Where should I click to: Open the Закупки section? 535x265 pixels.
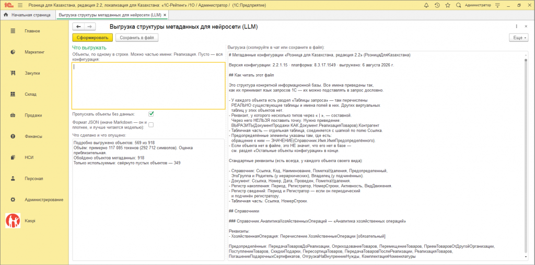click(x=32, y=73)
